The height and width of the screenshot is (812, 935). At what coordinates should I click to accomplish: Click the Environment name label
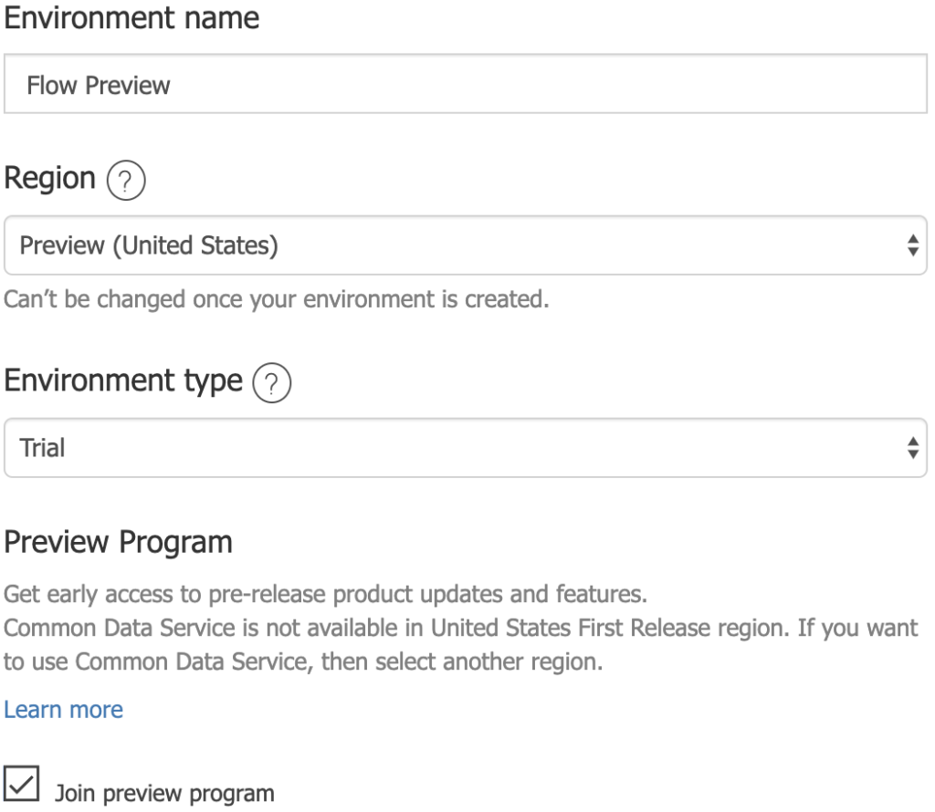tap(131, 17)
